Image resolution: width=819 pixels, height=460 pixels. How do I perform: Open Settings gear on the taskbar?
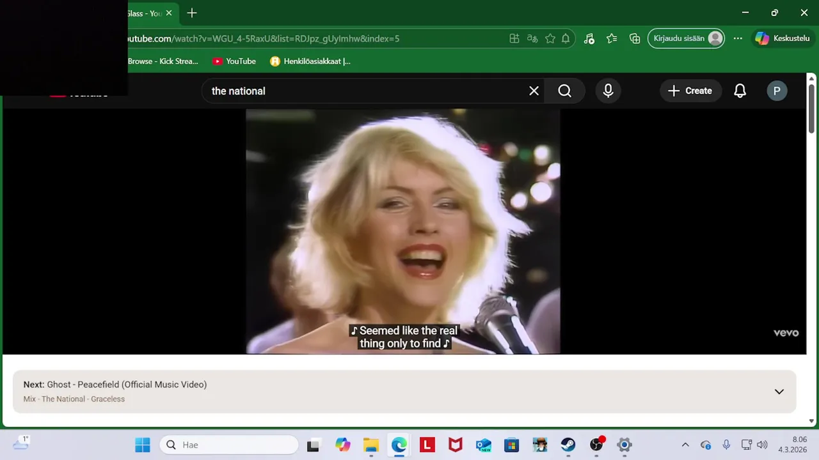pyautogui.click(x=624, y=445)
